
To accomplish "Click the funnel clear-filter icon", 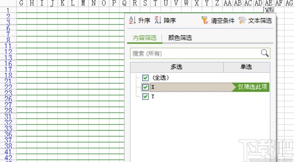I will 205,20.
